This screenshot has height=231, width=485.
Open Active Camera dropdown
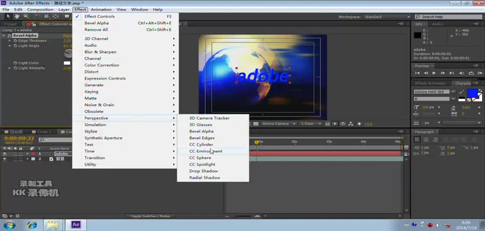pyautogui.click(x=278, y=124)
